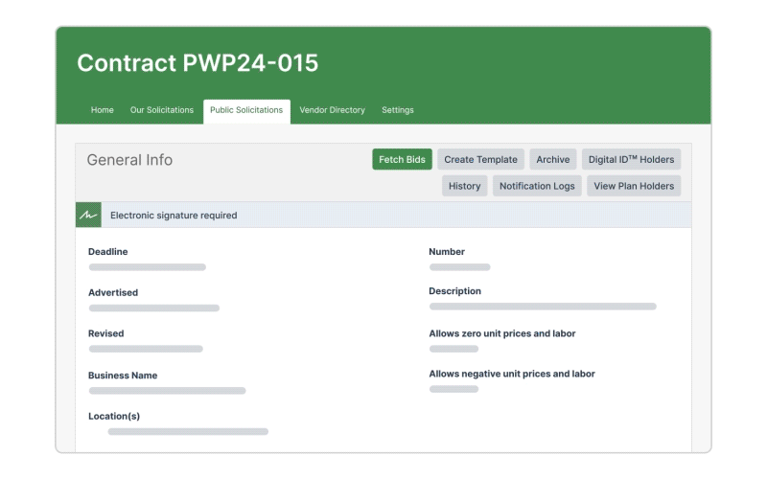
Task: Select the Deadline field value
Action: (x=147, y=267)
